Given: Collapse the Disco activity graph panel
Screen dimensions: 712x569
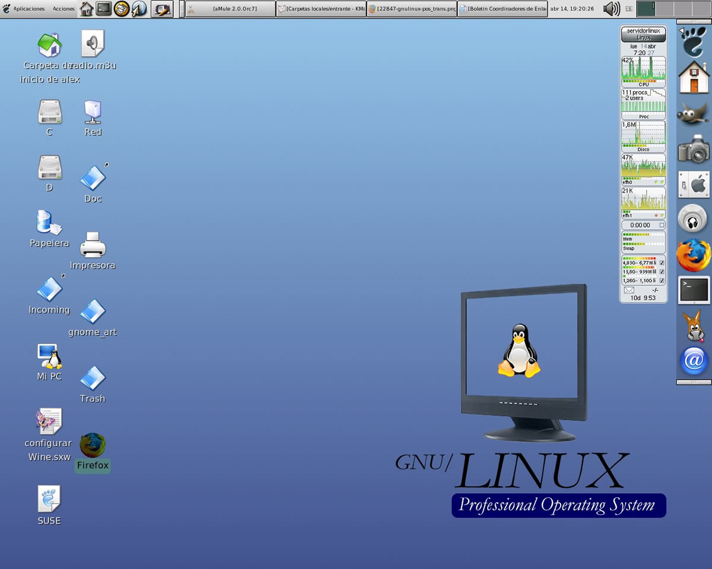Looking at the screenshot, I should tap(643, 149).
